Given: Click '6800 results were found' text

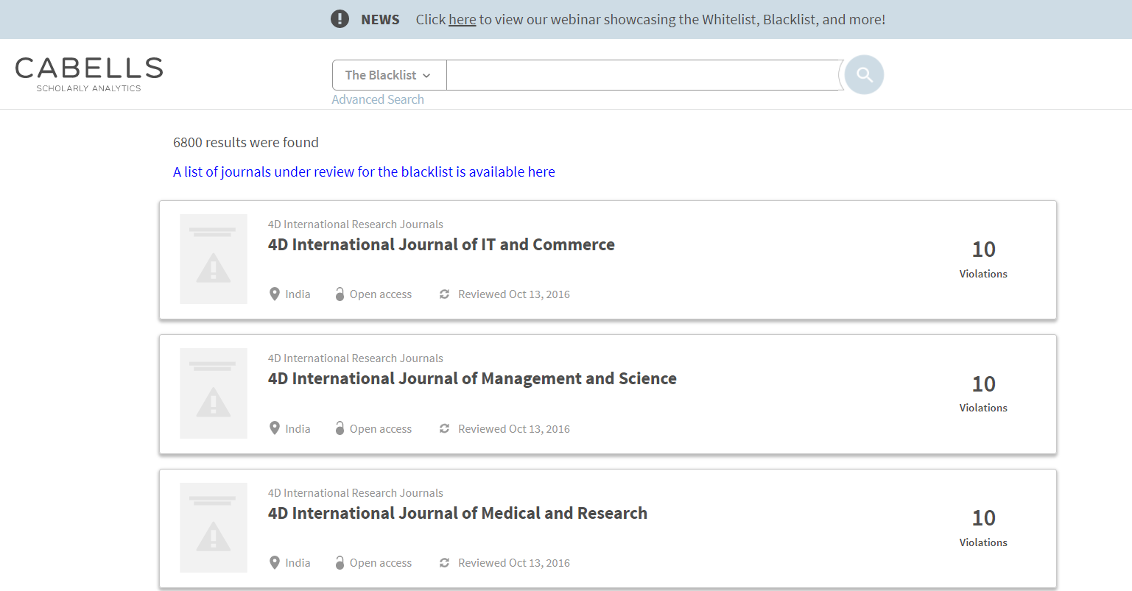Looking at the screenshot, I should [246, 142].
